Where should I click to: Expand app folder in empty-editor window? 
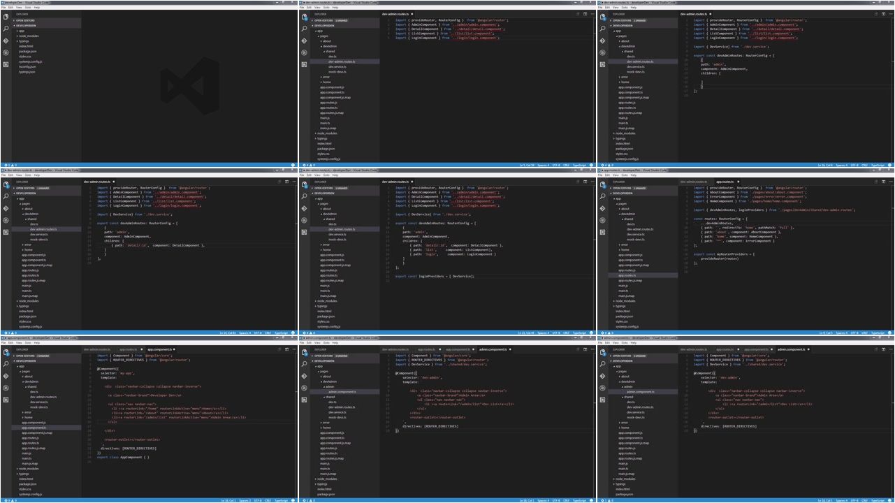pos(21,31)
